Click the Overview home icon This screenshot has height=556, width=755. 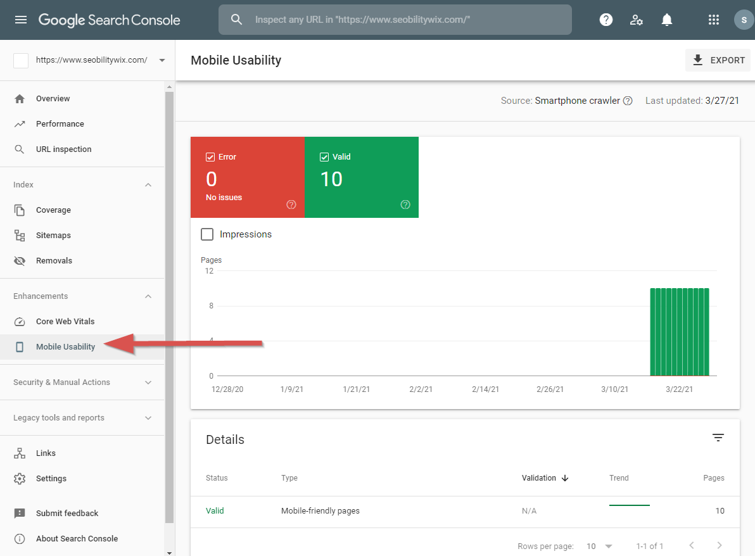click(19, 99)
